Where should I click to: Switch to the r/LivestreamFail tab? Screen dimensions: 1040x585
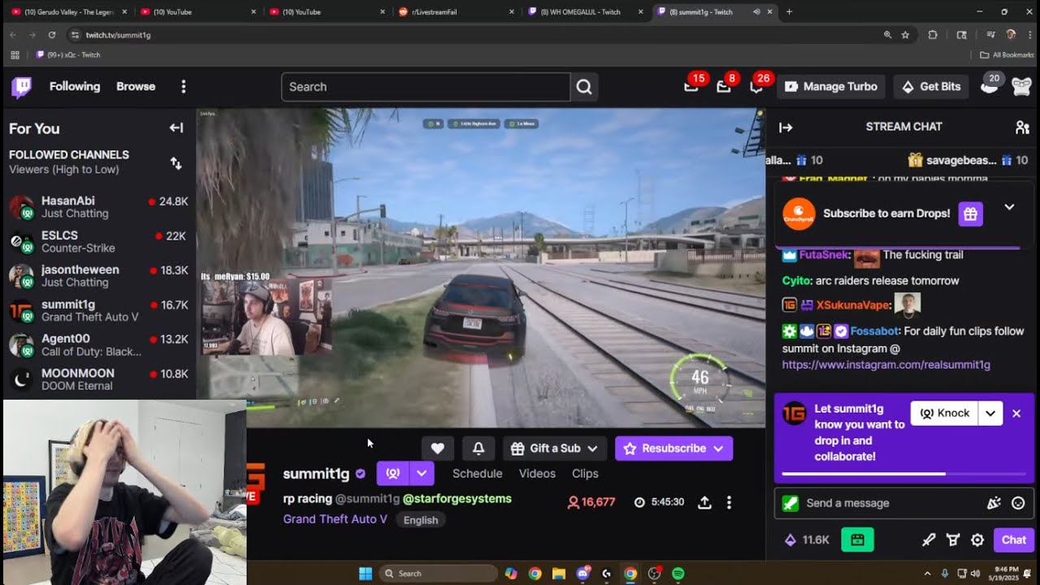click(x=455, y=11)
